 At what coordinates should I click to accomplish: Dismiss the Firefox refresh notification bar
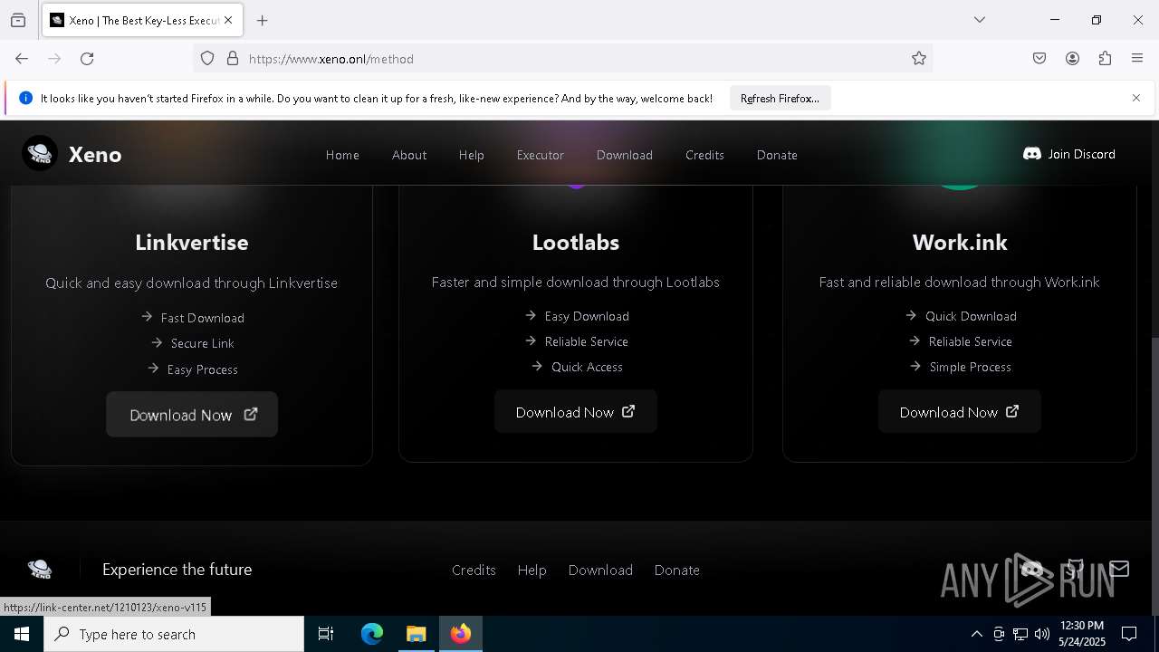[1136, 98]
